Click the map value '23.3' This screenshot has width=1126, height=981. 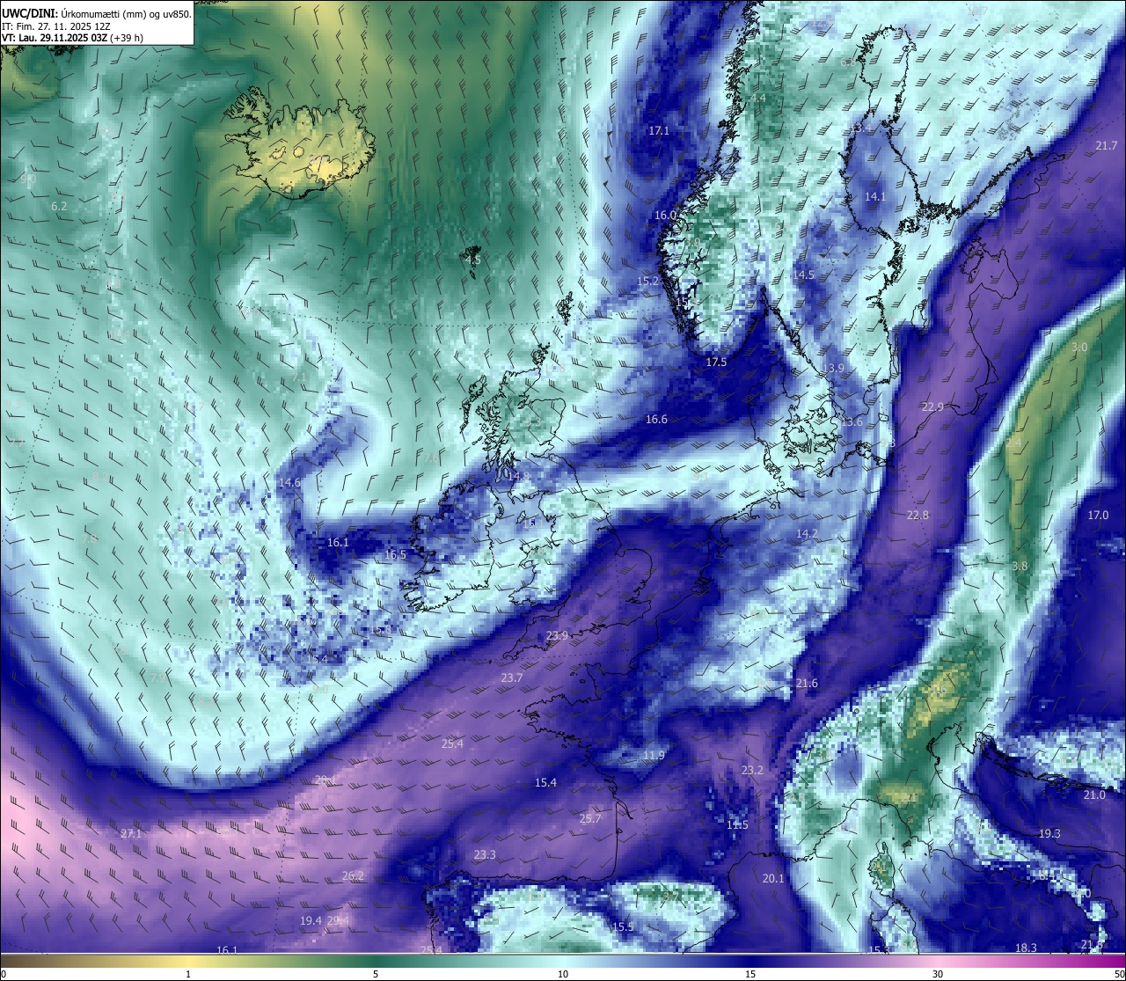[485, 854]
